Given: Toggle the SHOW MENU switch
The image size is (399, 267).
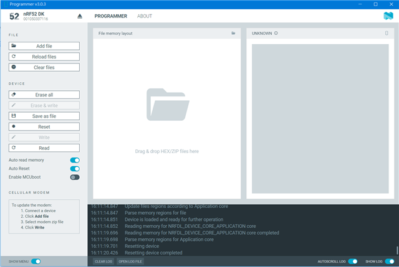Looking at the screenshot, I should tap(36, 261).
